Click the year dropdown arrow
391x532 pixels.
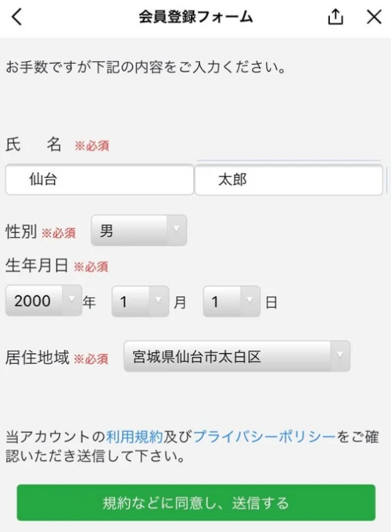[72, 299]
